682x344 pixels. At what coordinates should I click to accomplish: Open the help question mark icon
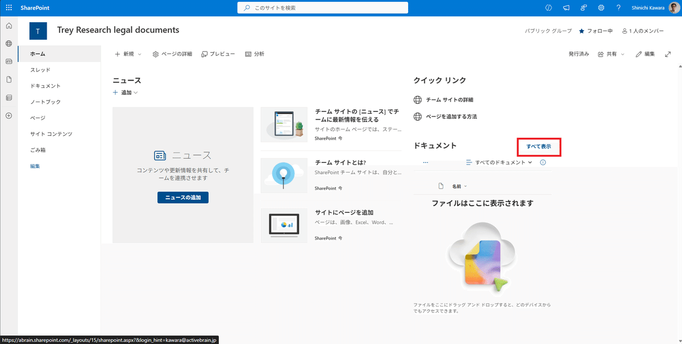(618, 7)
